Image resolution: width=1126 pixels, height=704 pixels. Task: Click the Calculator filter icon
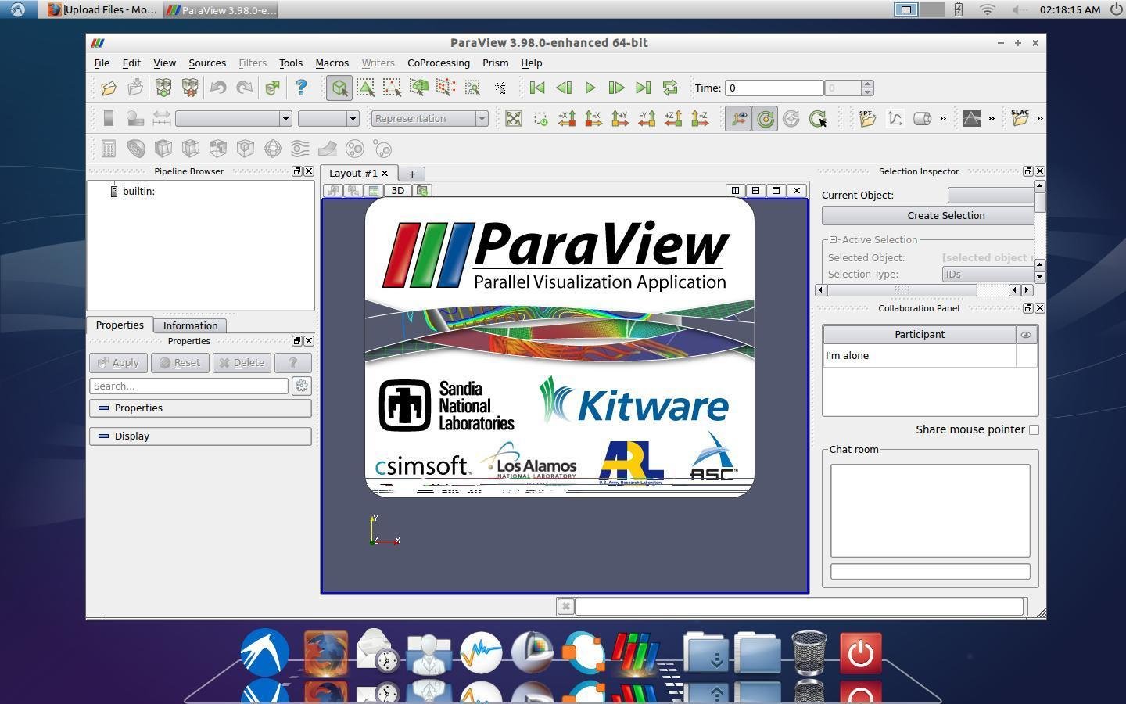pos(109,149)
